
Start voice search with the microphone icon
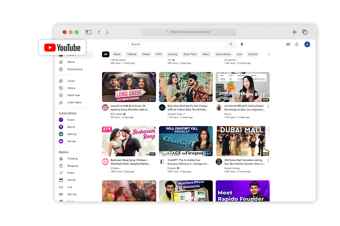click(242, 44)
